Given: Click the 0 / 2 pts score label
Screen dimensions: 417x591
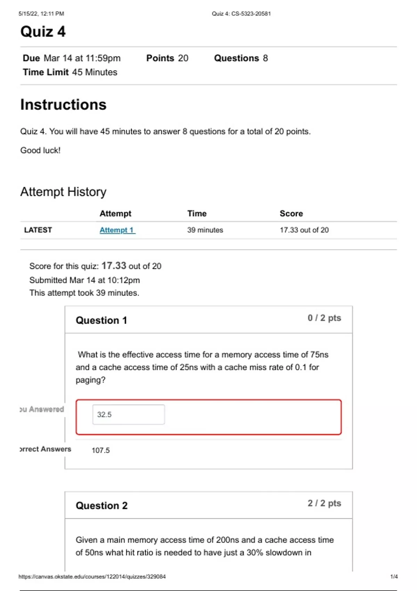Looking at the screenshot, I should click(324, 318).
